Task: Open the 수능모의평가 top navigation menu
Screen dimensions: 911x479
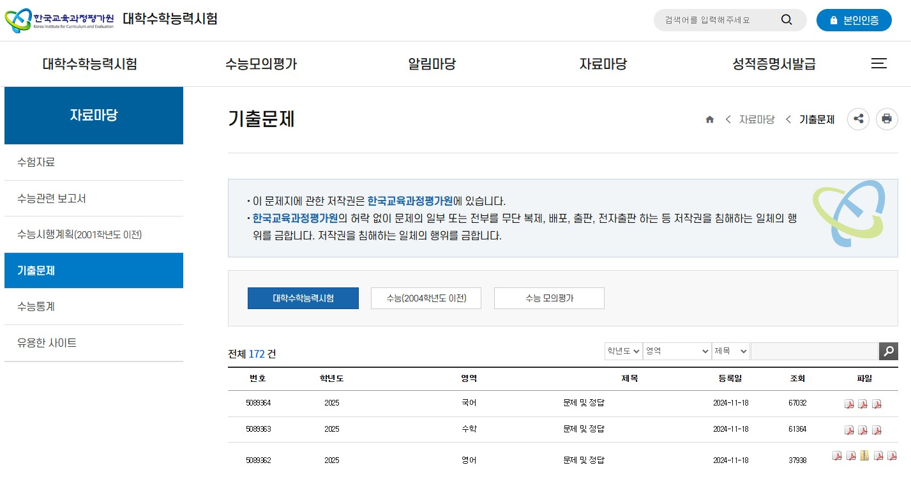Action: [x=261, y=64]
